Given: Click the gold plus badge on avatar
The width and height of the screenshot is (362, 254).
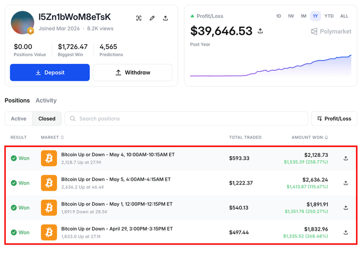Looking at the screenshot, I should click(x=30, y=31).
